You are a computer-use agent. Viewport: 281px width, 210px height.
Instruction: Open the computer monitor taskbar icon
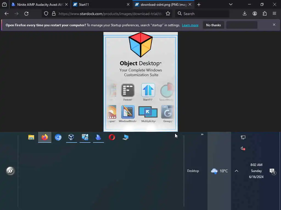coord(125,137)
